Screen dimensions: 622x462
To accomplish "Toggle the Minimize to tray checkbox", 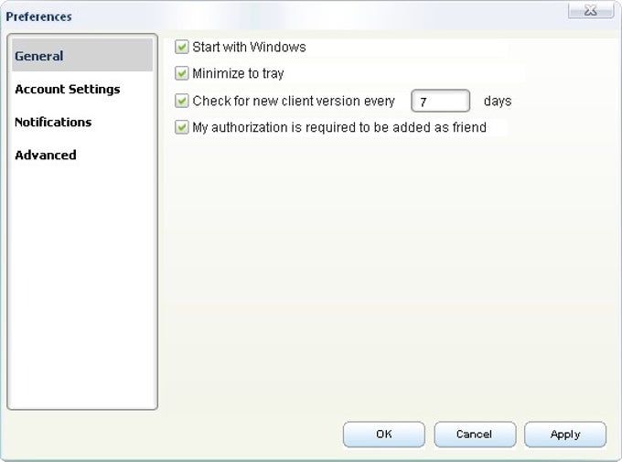I will [x=182, y=73].
